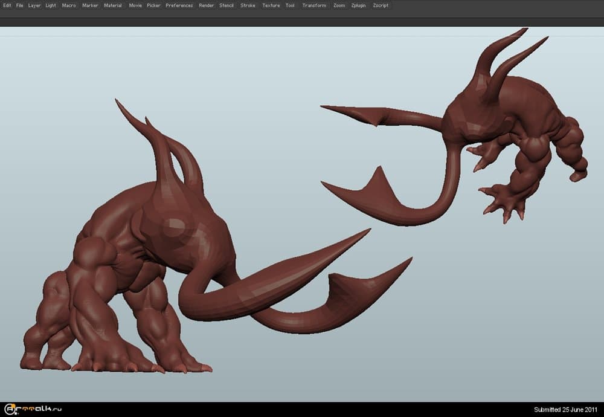Expand the Transform menu
The width and height of the screenshot is (604, 417).
314,5
